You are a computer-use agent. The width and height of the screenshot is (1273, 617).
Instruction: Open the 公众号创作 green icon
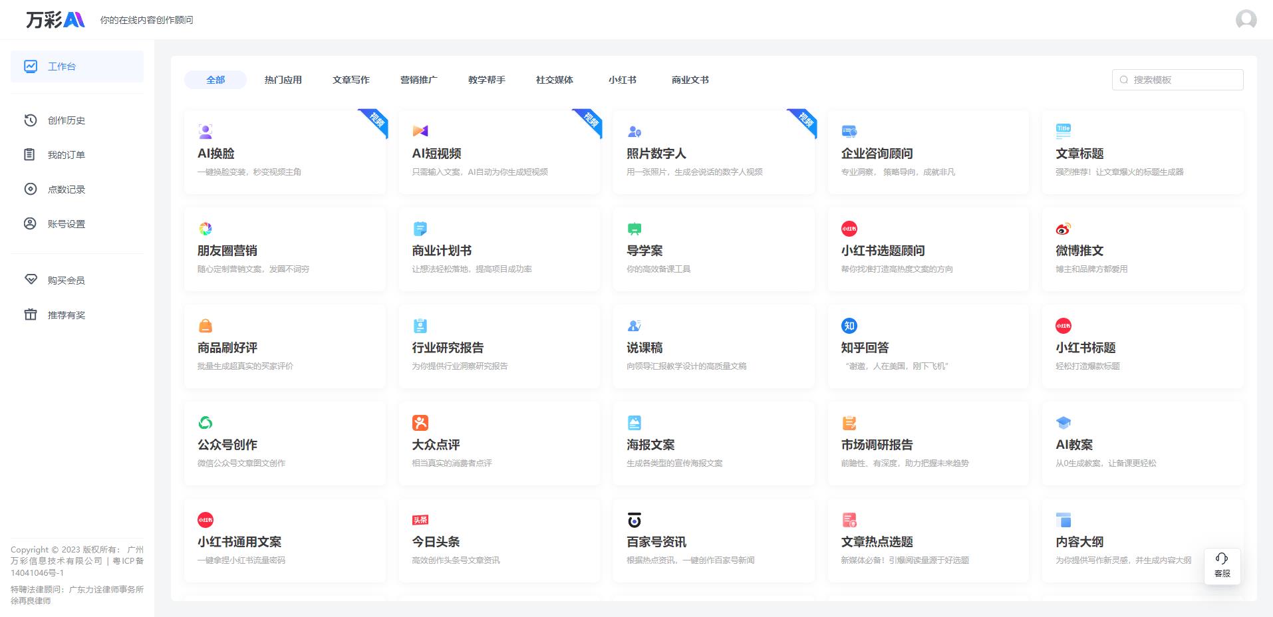pos(206,423)
